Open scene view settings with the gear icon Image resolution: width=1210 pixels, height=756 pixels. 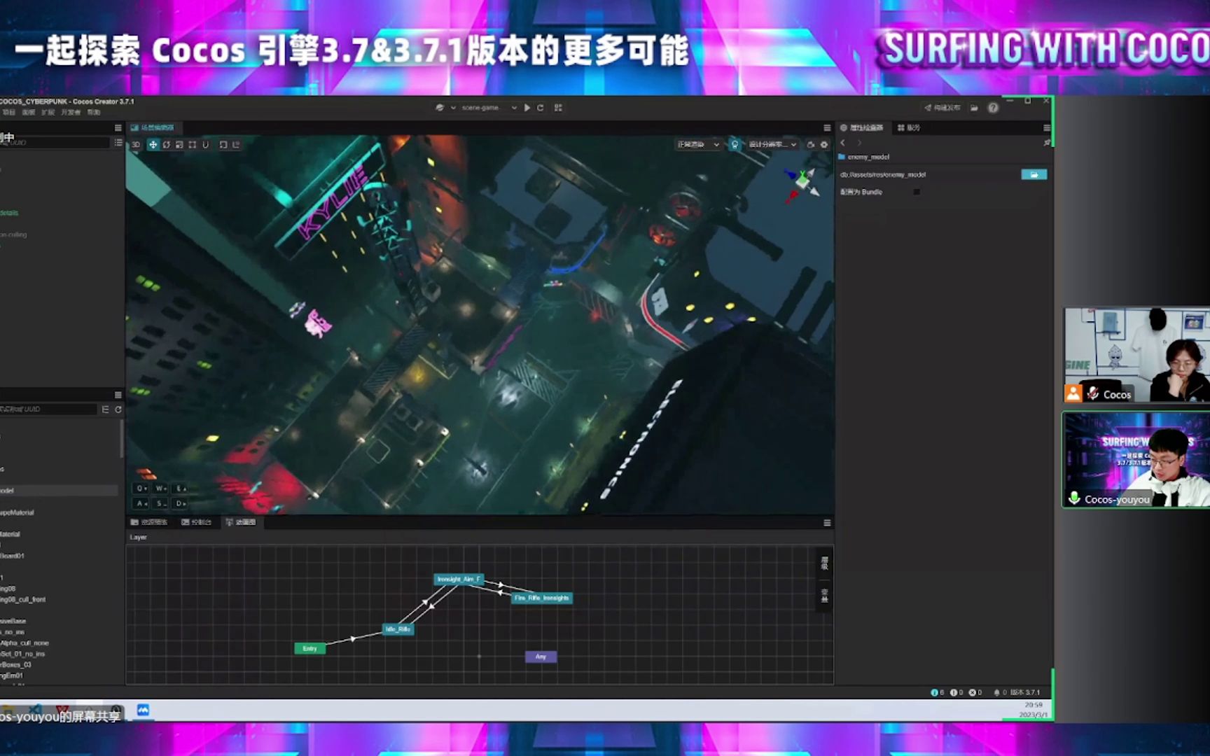[823, 144]
